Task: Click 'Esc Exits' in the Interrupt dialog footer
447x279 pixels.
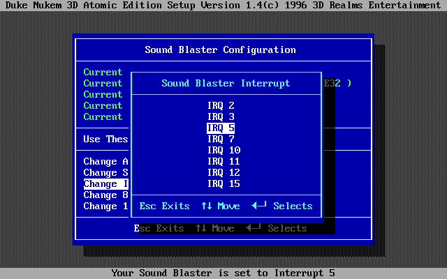Action: coord(165,206)
